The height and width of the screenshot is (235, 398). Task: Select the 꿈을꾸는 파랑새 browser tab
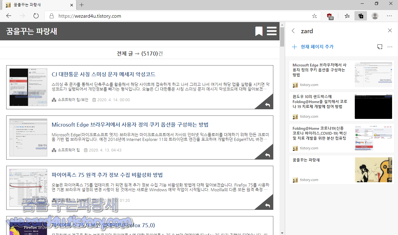pyautogui.click(x=39, y=5)
